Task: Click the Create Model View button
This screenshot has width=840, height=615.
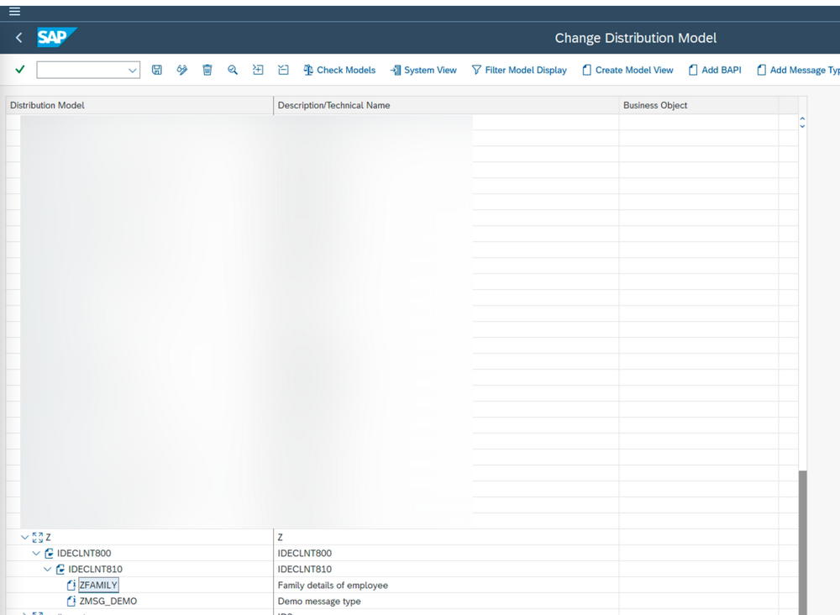Action: (x=627, y=70)
